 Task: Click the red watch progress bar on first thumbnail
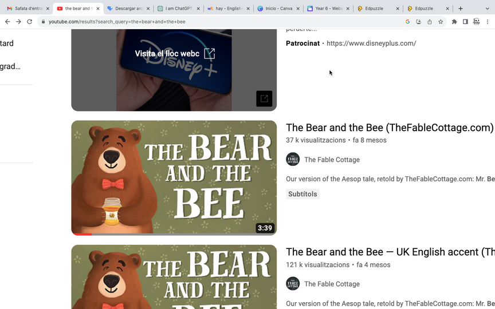[82, 234]
